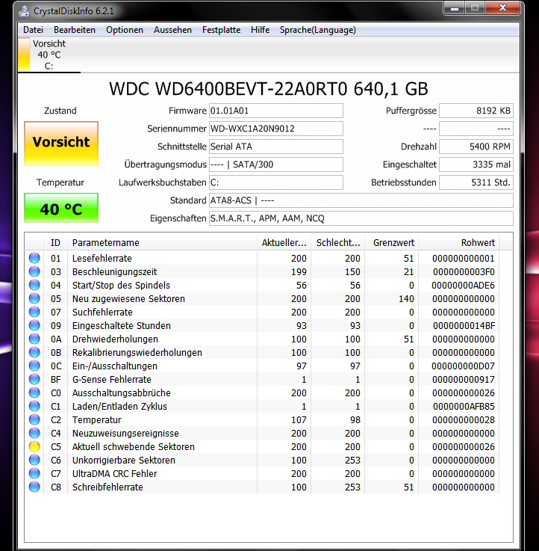The height and width of the screenshot is (551, 539).
Task: Click blue status icon of Drehwiederholungen row
Action: [x=34, y=339]
